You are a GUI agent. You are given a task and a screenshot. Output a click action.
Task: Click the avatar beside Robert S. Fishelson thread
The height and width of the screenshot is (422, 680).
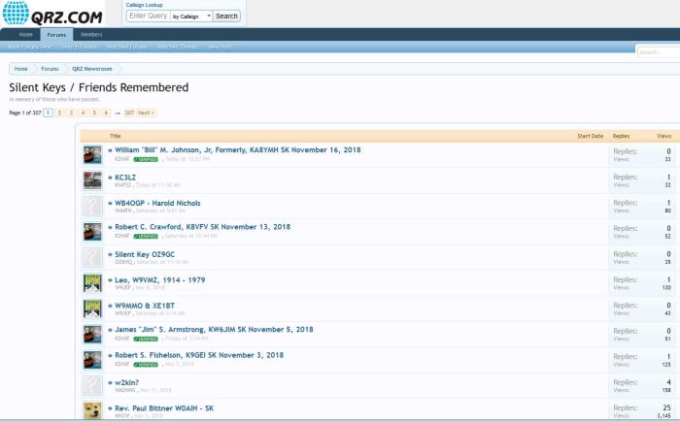[92, 359]
